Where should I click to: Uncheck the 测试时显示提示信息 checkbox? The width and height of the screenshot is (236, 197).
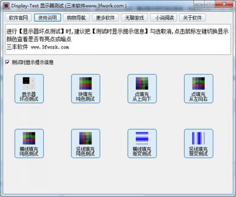click(7, 62)
